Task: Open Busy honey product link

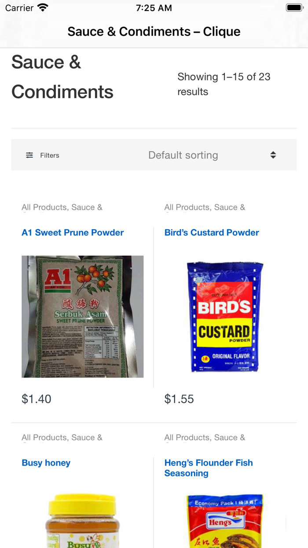Action: pos(46,463)
